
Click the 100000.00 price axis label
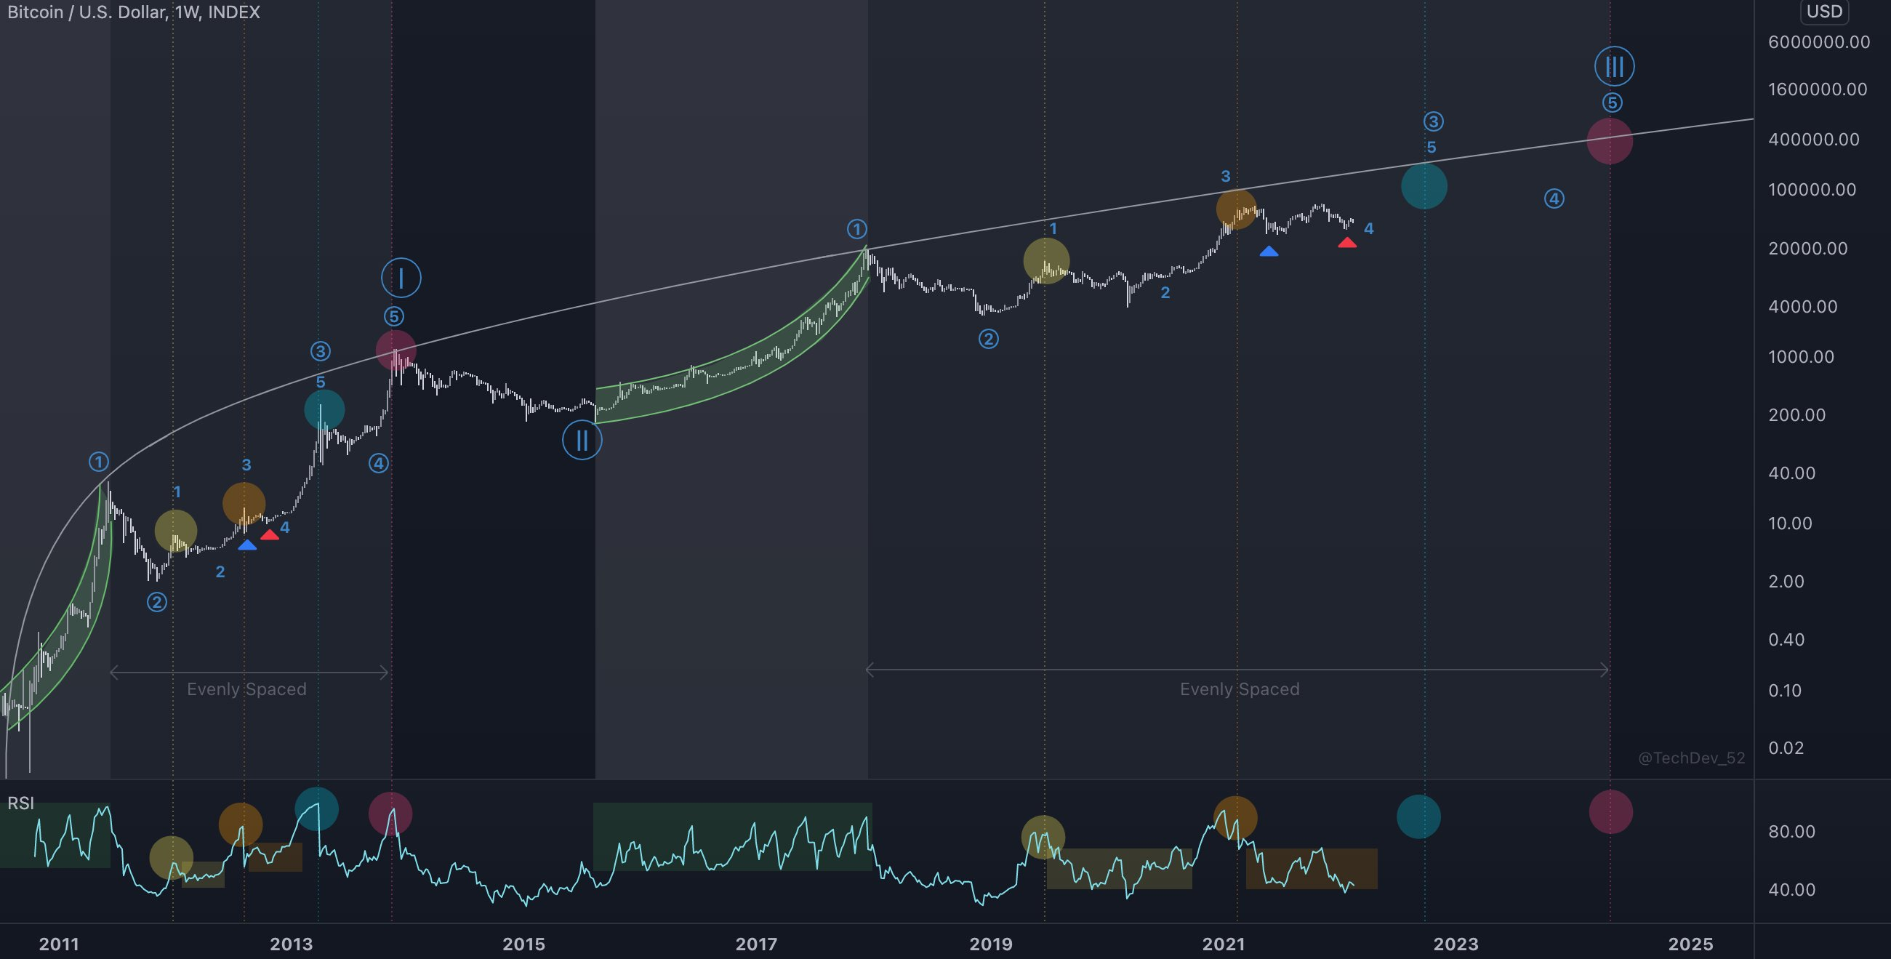pos(1812,190)
